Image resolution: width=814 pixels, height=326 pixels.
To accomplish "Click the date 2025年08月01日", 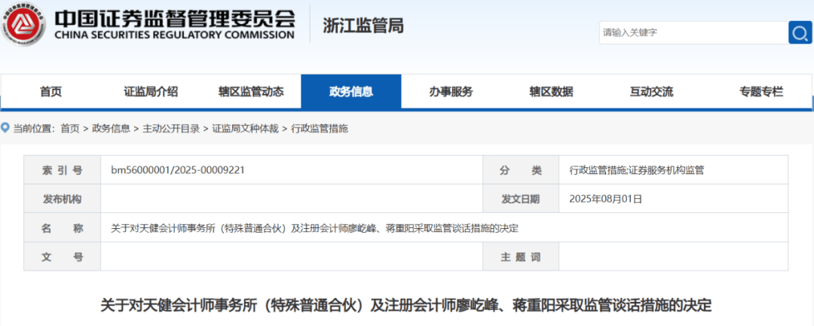I will coord(606,199).
